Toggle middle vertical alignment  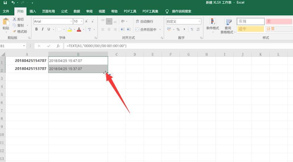pyautogui.click(x=109, y=21)
